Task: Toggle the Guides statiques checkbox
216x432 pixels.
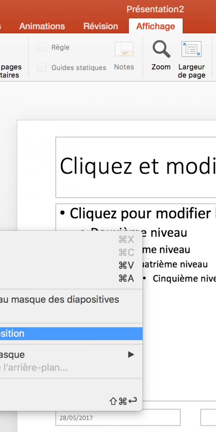Action: pyautogui.click(x=42, y=68)
